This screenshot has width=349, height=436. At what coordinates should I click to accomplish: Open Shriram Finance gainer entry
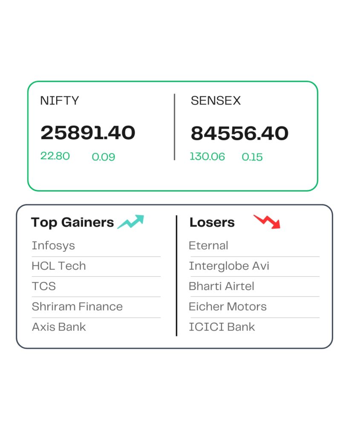tap(77, 307)
